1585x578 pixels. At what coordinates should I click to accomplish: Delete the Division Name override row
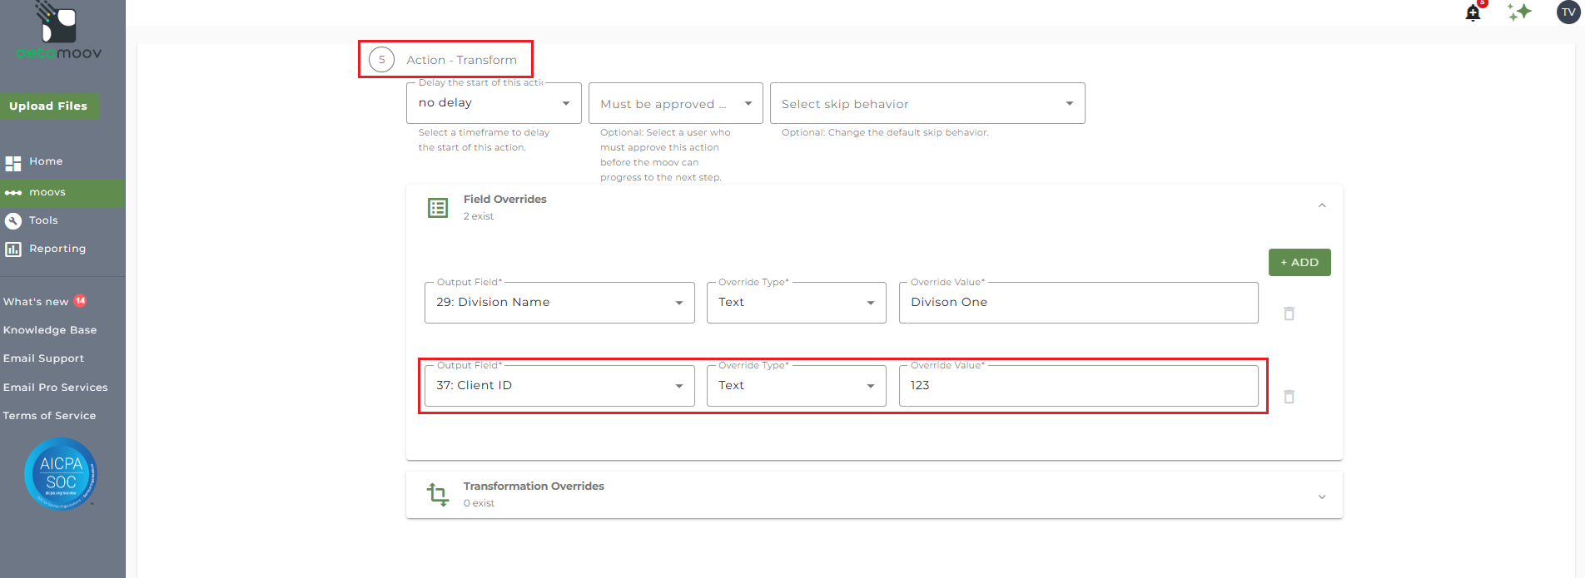click(x=1289, y=314)
